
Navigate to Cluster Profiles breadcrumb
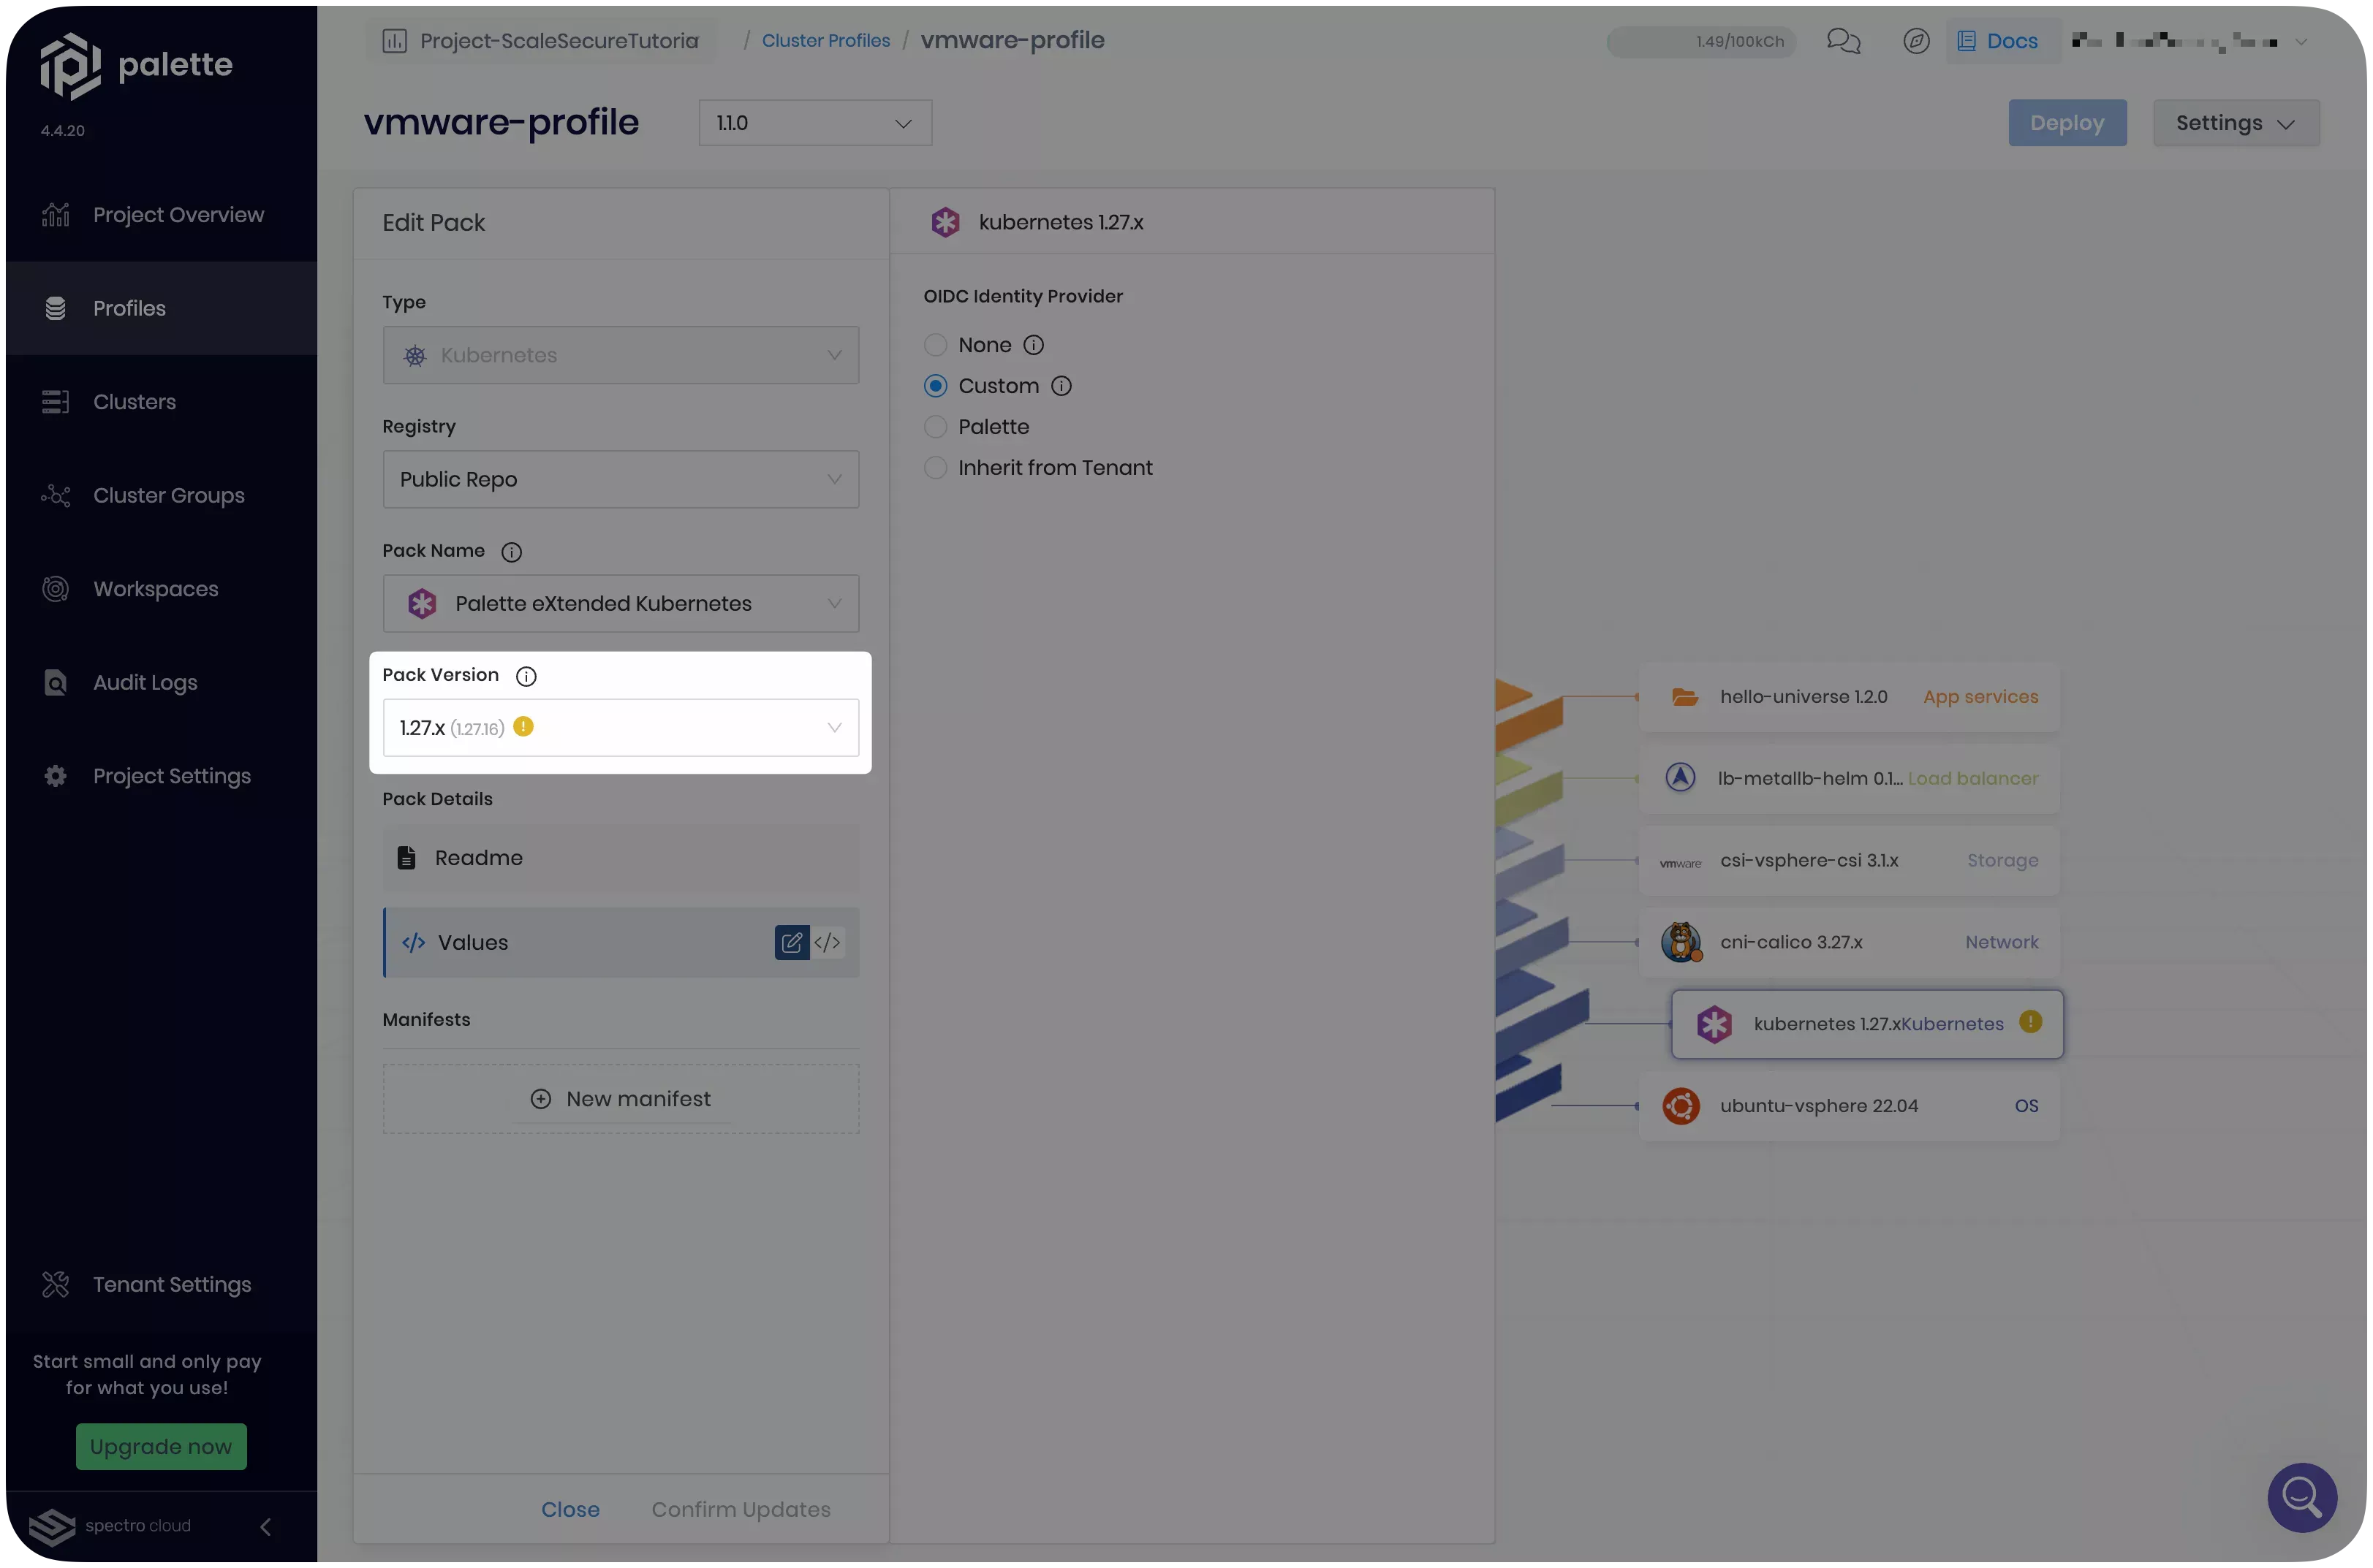click(x=825, y=40)
